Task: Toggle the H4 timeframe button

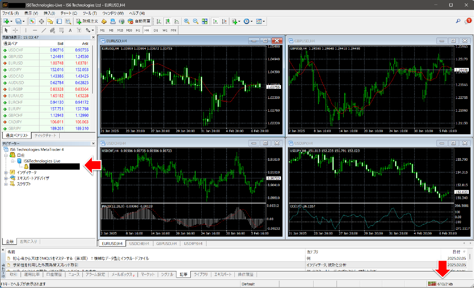Action: [147, 30]
